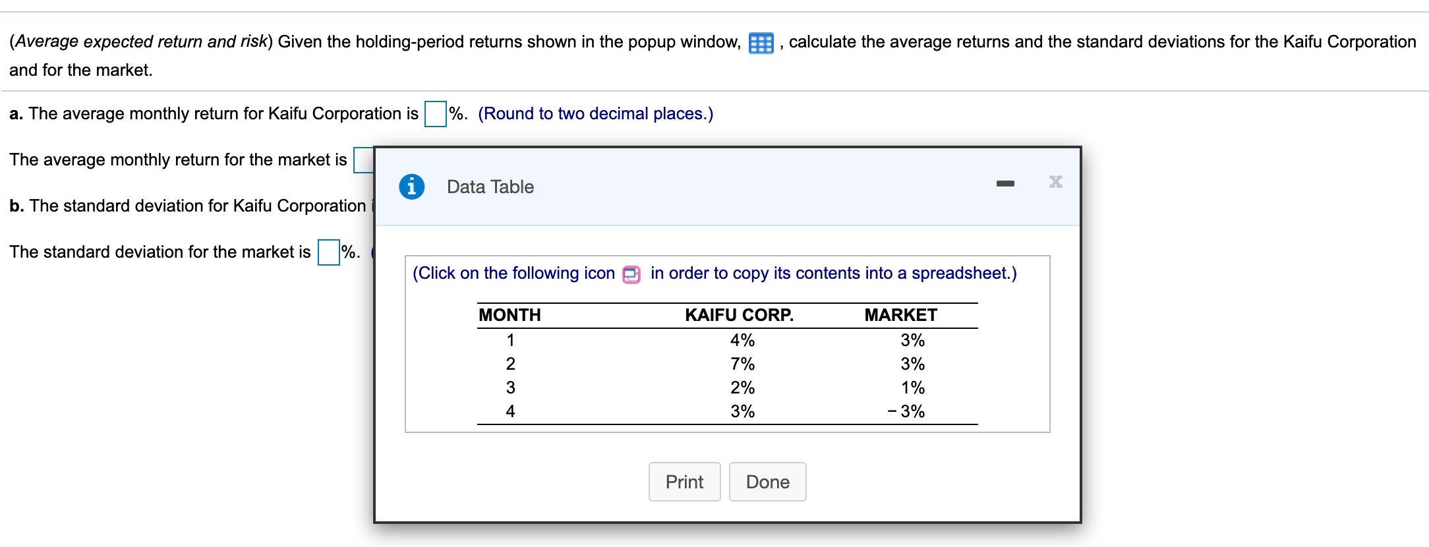This screenshot has height=547, width=1429.
Task: Click the bold 'b.' question label
Action: [17, 206]
